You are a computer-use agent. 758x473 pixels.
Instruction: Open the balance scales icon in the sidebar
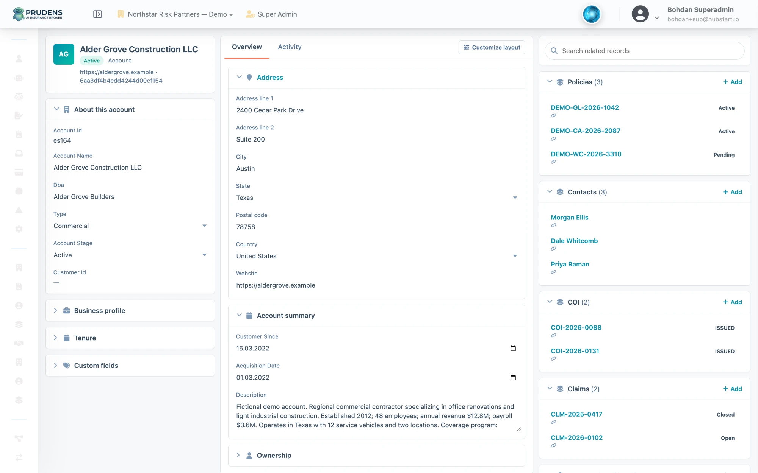(19, 96)
